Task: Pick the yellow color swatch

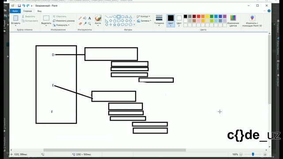Action: [207, 16]
